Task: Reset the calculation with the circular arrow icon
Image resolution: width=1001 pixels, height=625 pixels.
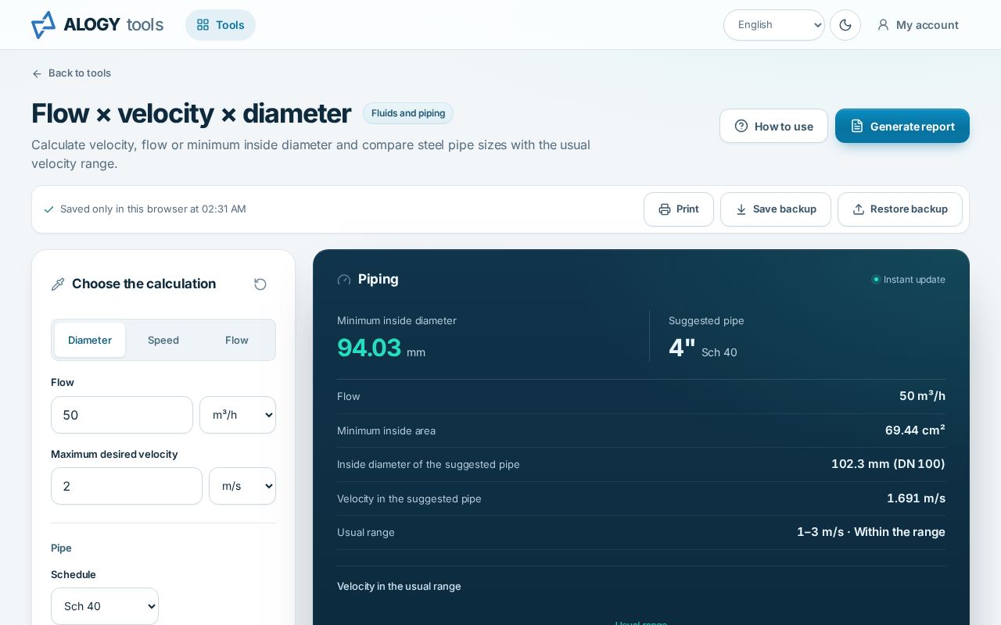Action: pyautogui.click(x=260, y=284)
